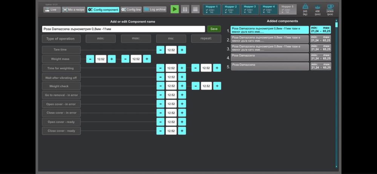Image resolution: width=377 pixels, height=174 pixels.
Task: Select added component number 1
Action: pos(270,30)
